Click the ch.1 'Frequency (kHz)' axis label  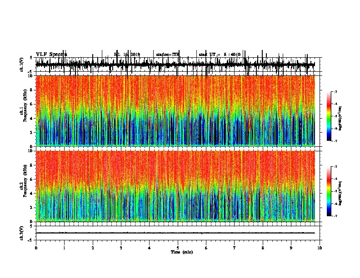[25, 106]
